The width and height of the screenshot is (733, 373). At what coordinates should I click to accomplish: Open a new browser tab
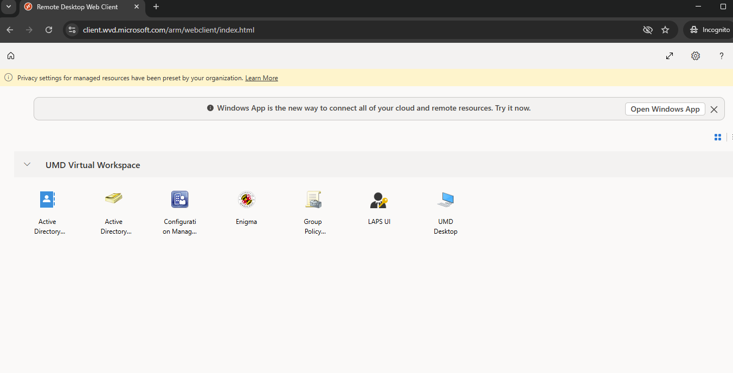156,7
